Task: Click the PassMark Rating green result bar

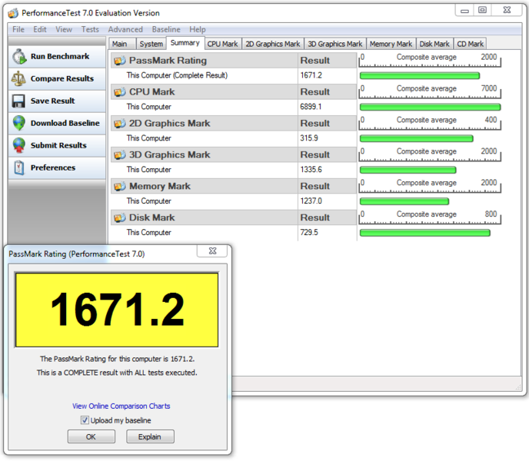Action: click(420, 76)
